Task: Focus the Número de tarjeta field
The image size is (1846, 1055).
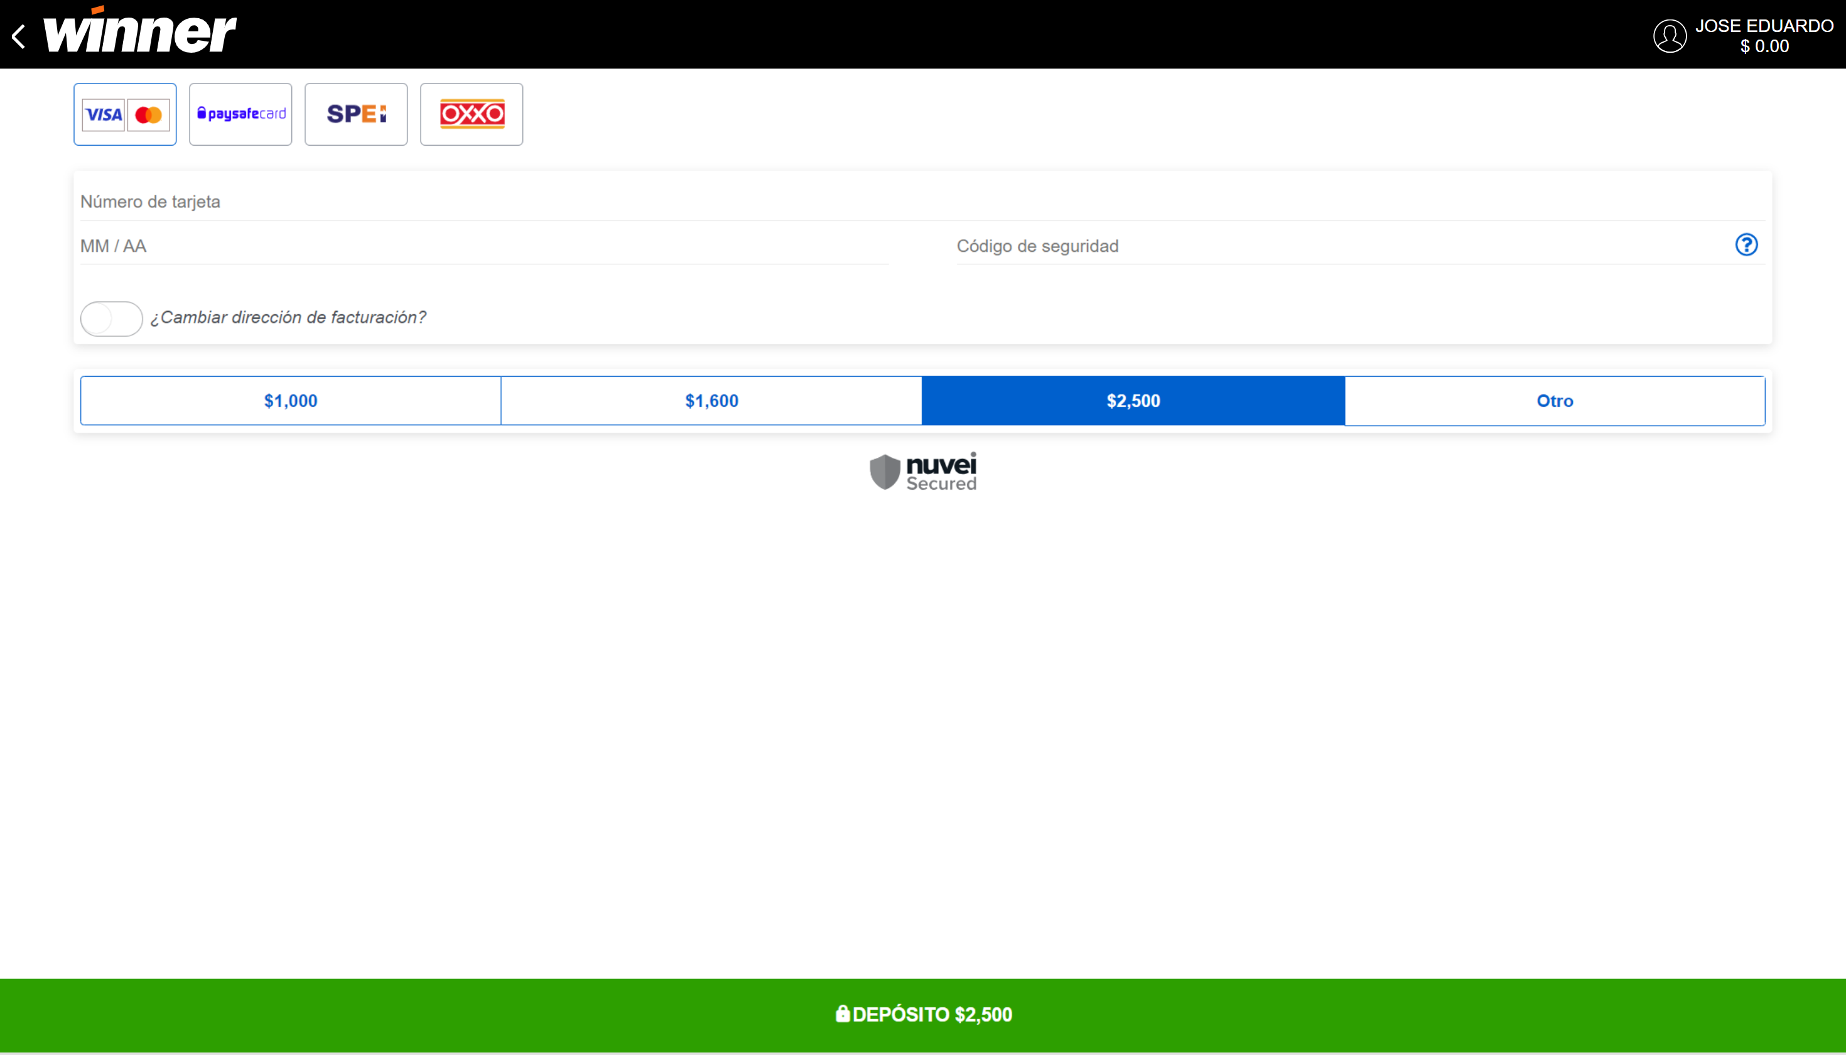Action: tap(922, 202)
